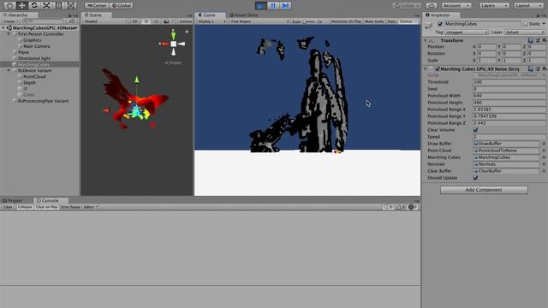Collapse First Person Controller in Hierarchy
The width and height of the screenshot is (548, 308).
pyautogui.click(x=9, y=34)
